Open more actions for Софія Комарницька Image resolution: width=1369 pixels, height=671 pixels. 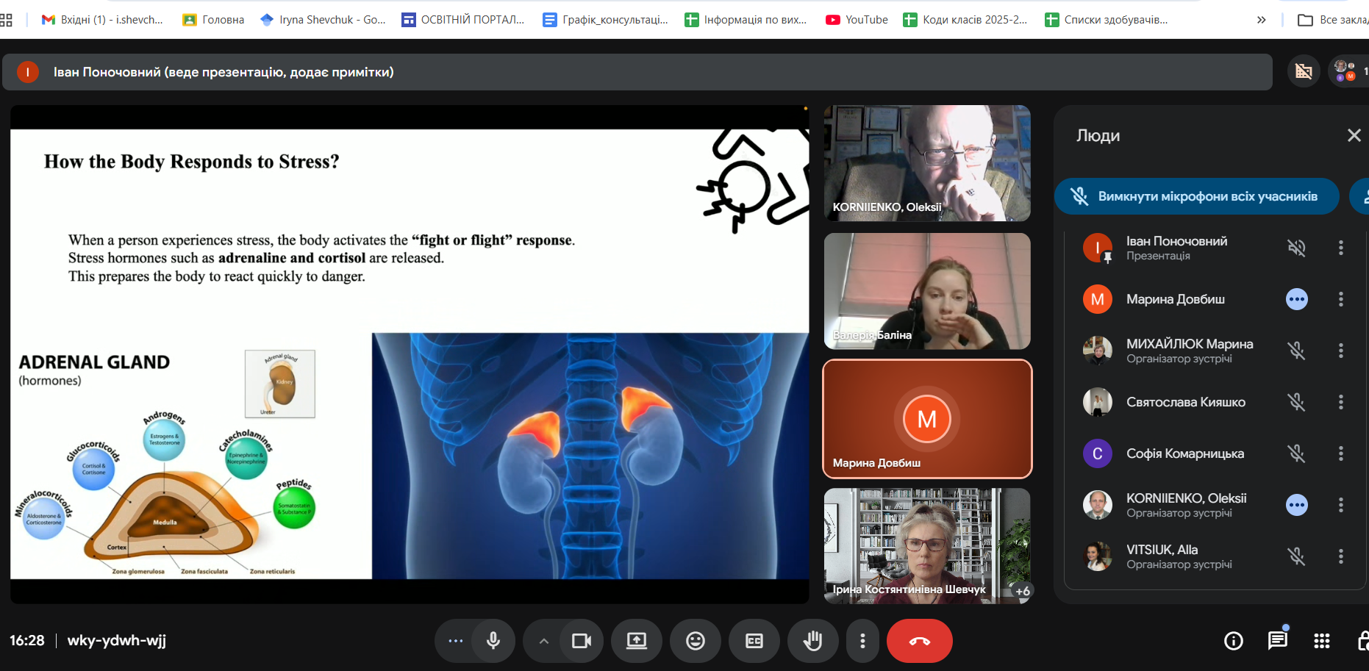pyautogui.click(x=1340, y=453)
